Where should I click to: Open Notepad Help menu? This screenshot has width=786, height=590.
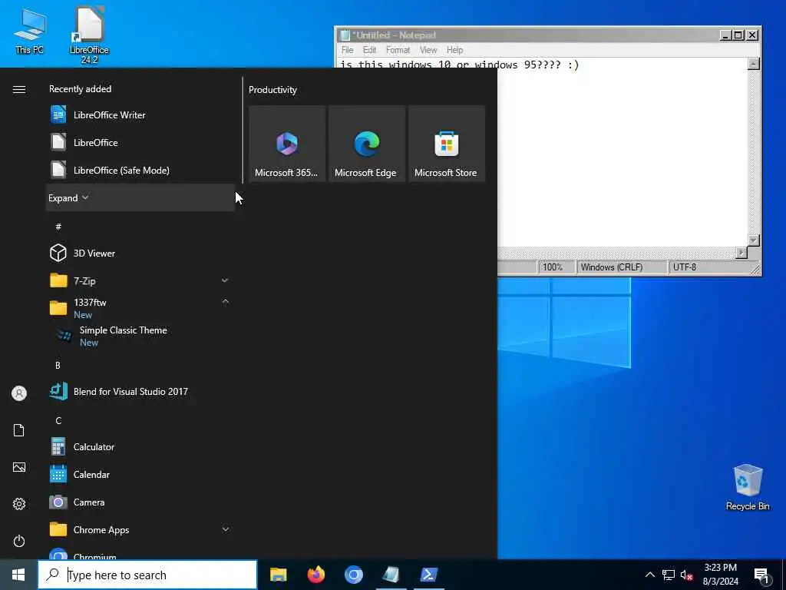[x=454, y=50]
